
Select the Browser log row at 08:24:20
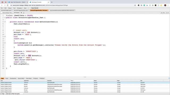pos(85,84)
